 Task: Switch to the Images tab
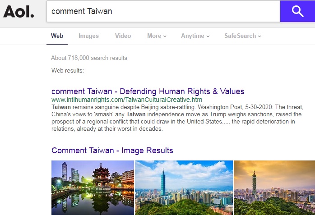(x=88, y=36)
